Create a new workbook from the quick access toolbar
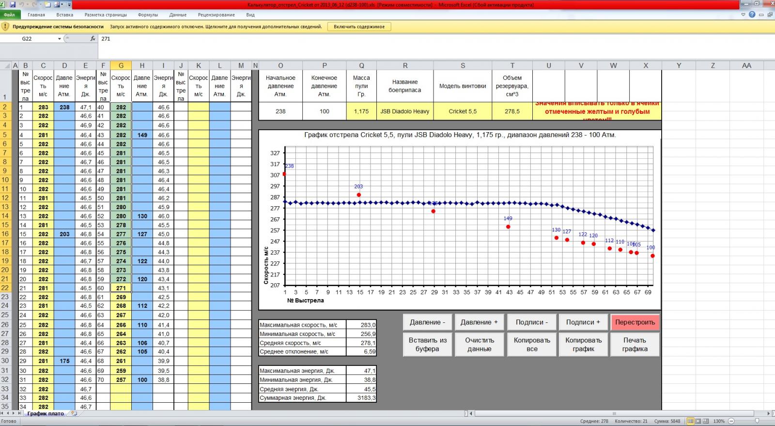 pyautogui.click(x=47, y=4)
